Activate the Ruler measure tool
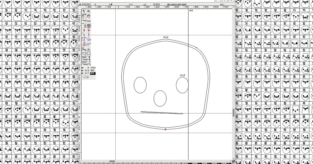The image size is (313, 164). pos(89,21)
